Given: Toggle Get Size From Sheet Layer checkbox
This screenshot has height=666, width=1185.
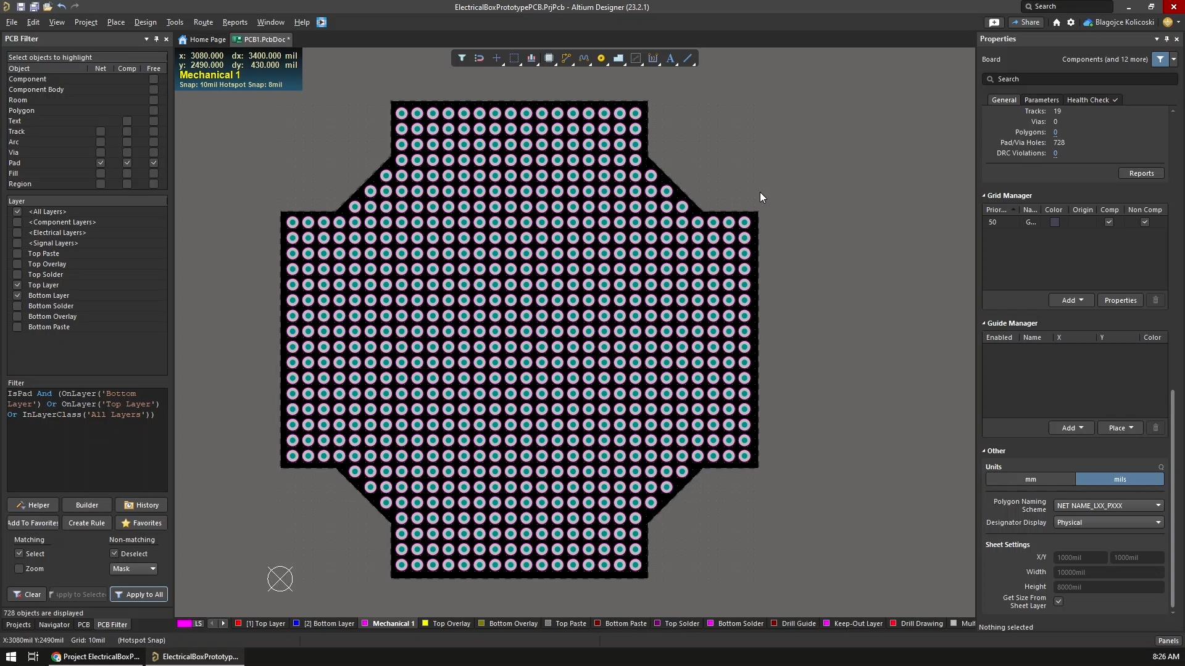Looking at the screenshot, I should (x=1058, y=601).
